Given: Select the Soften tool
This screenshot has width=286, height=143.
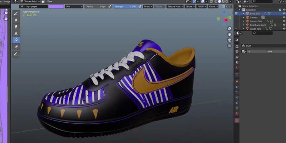Looking at the screenshot, I should point(16,20).
